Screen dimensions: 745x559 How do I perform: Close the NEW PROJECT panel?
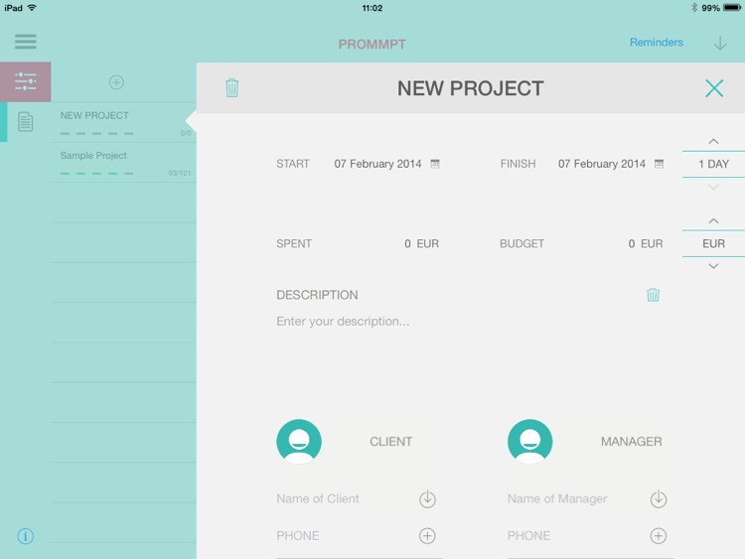pyautogui.click(x=714, y=88)
